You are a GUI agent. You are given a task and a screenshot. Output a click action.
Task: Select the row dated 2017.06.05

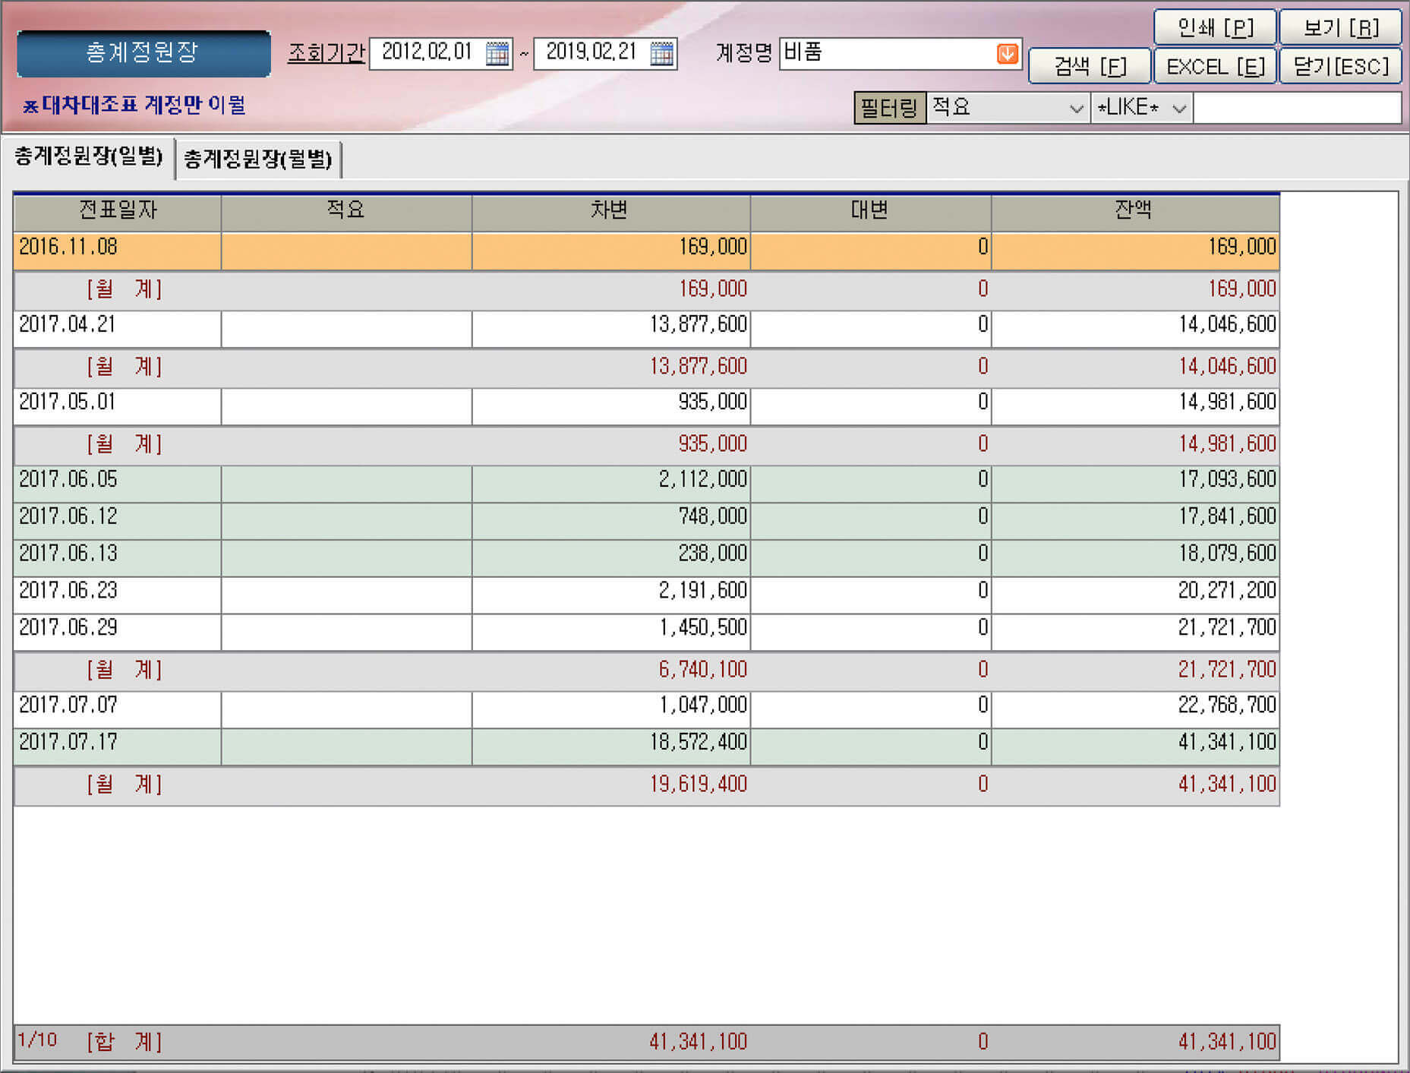(646, 484)
